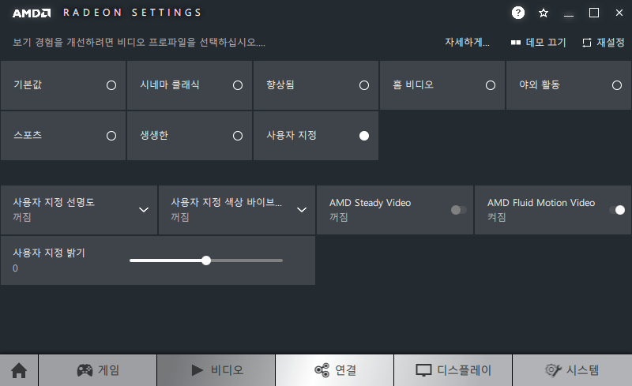Click the 켜짐 status under AMD Fluid Motion Video
This screenshot has height=386, width=632.
497,218
